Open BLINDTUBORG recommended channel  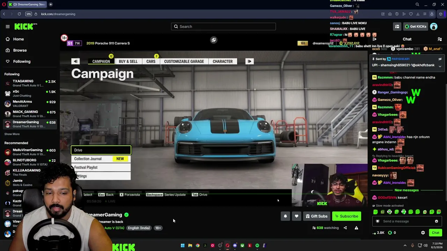[30, 162]
